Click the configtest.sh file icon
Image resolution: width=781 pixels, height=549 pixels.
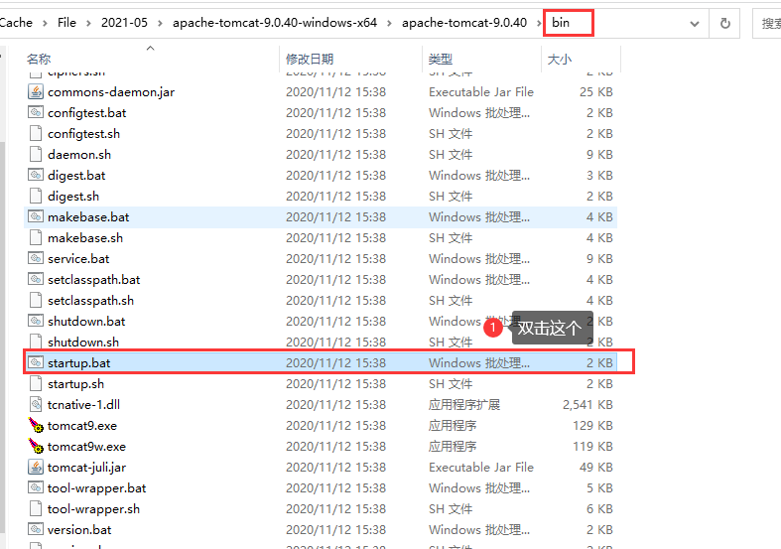click(x=36, y=133)
